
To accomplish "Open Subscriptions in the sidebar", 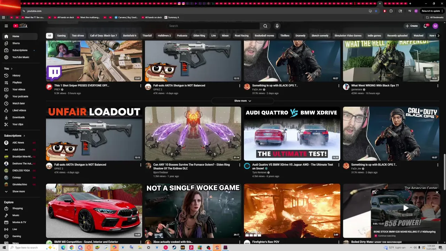I will [x=19, y=50].
